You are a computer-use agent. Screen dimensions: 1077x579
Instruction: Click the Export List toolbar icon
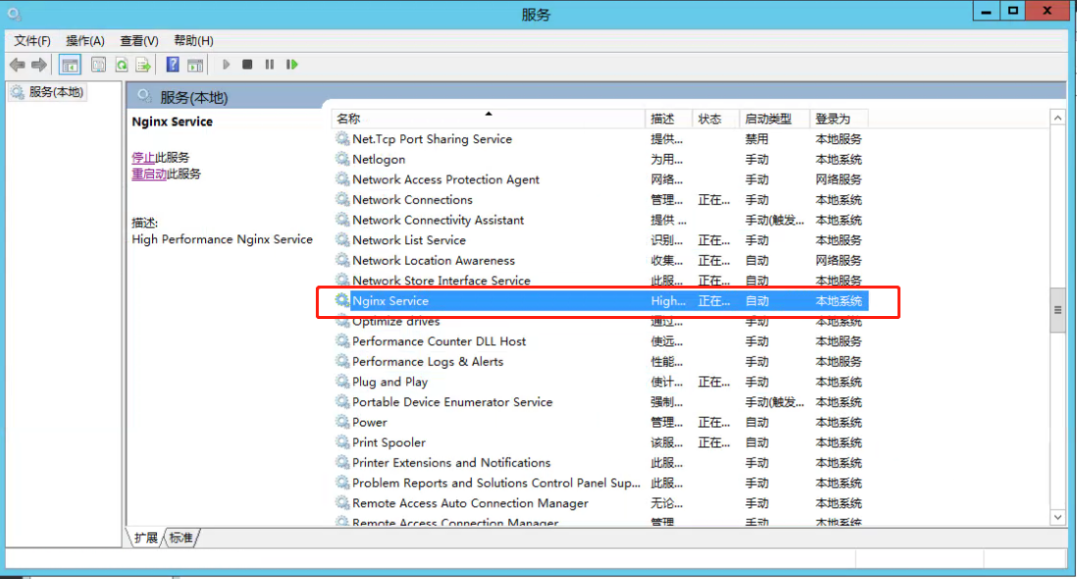pos(143,65)
